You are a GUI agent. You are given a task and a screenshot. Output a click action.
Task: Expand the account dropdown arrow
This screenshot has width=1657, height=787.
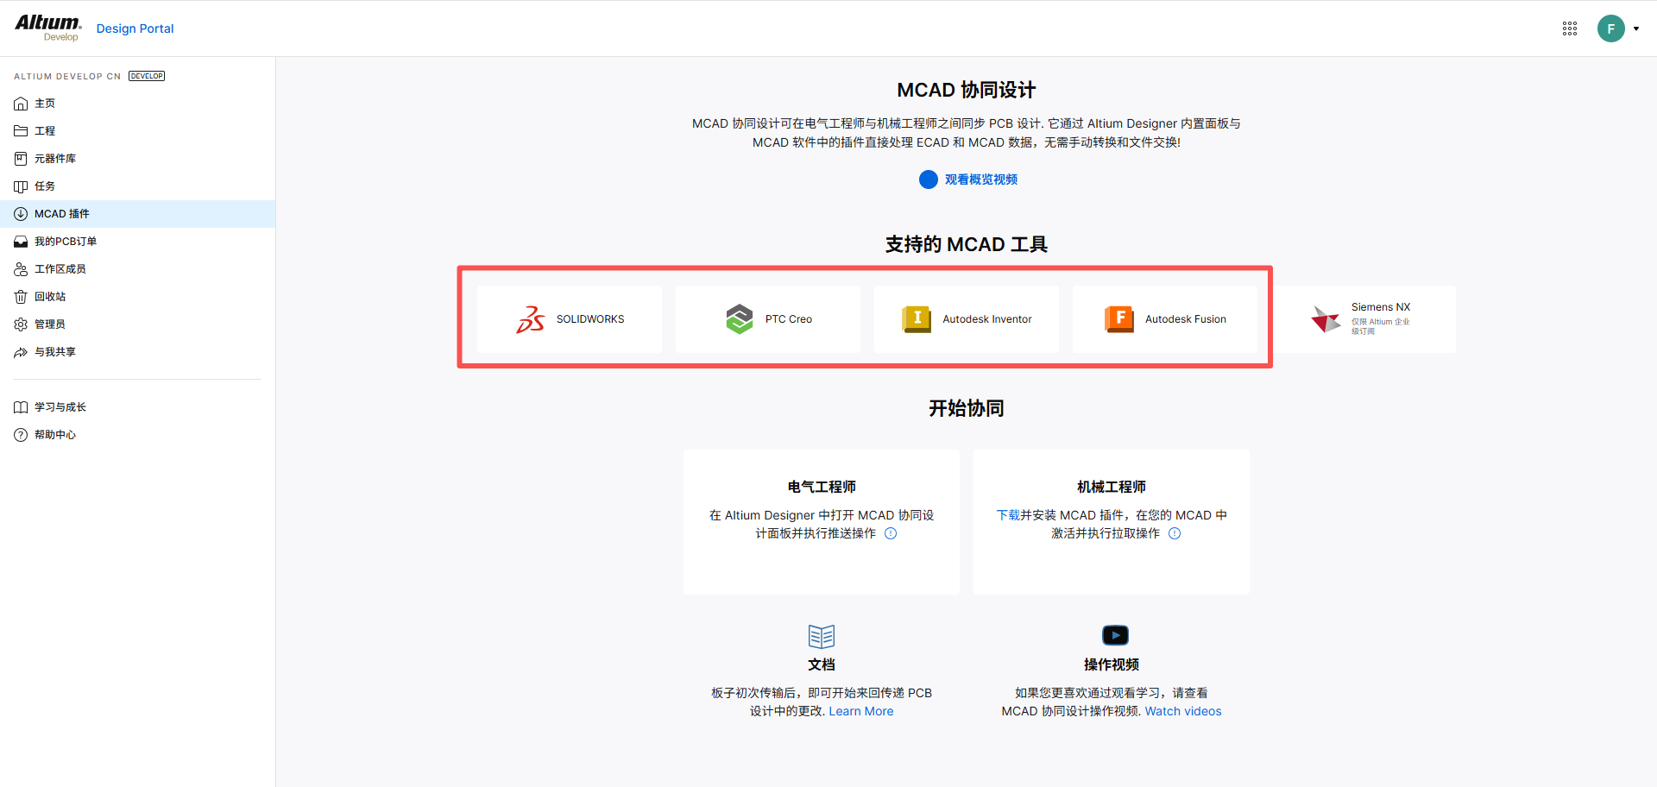tap(1636, 28)
